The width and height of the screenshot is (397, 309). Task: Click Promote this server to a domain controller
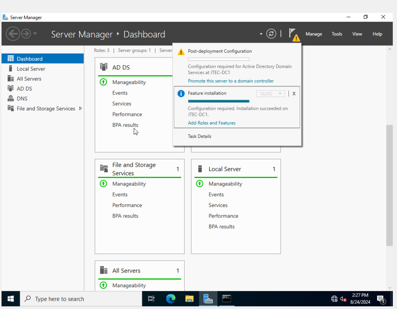(x=231, y=81)
